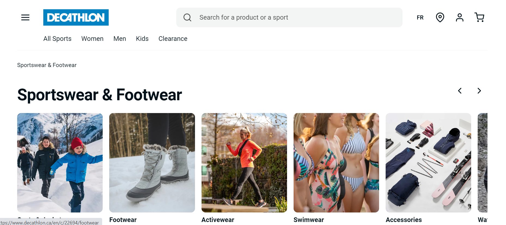Image resolution: width=506 pixels, height=225 pixels.
Task: Open the Kids menu
Action: (142, 39)
